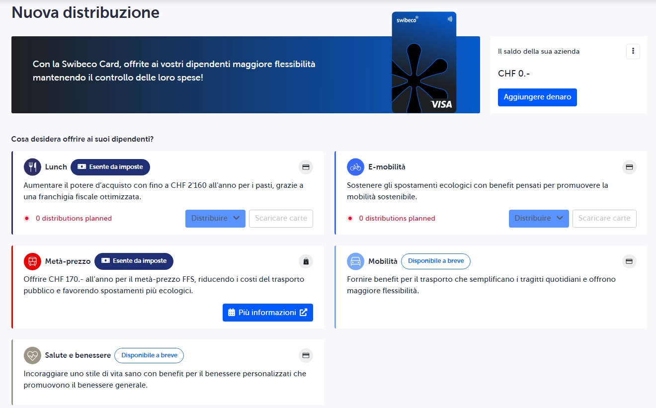Click the Mobilità car icon

[355, 261]
